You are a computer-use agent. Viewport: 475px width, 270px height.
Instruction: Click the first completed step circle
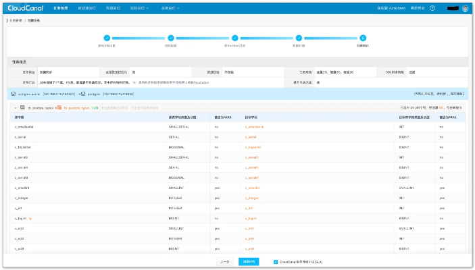107,38
